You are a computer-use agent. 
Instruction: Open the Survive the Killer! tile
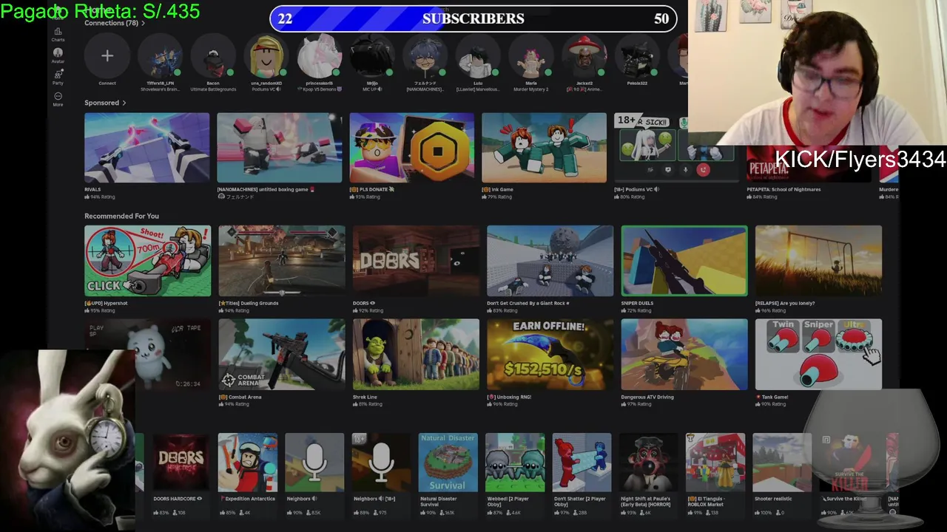(x=849, y=463)
